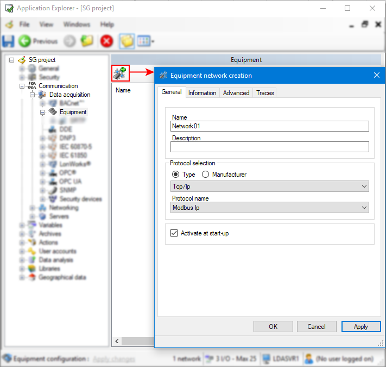
Task: Uncheck Activate at start-up checkbox
Action: 174,233
